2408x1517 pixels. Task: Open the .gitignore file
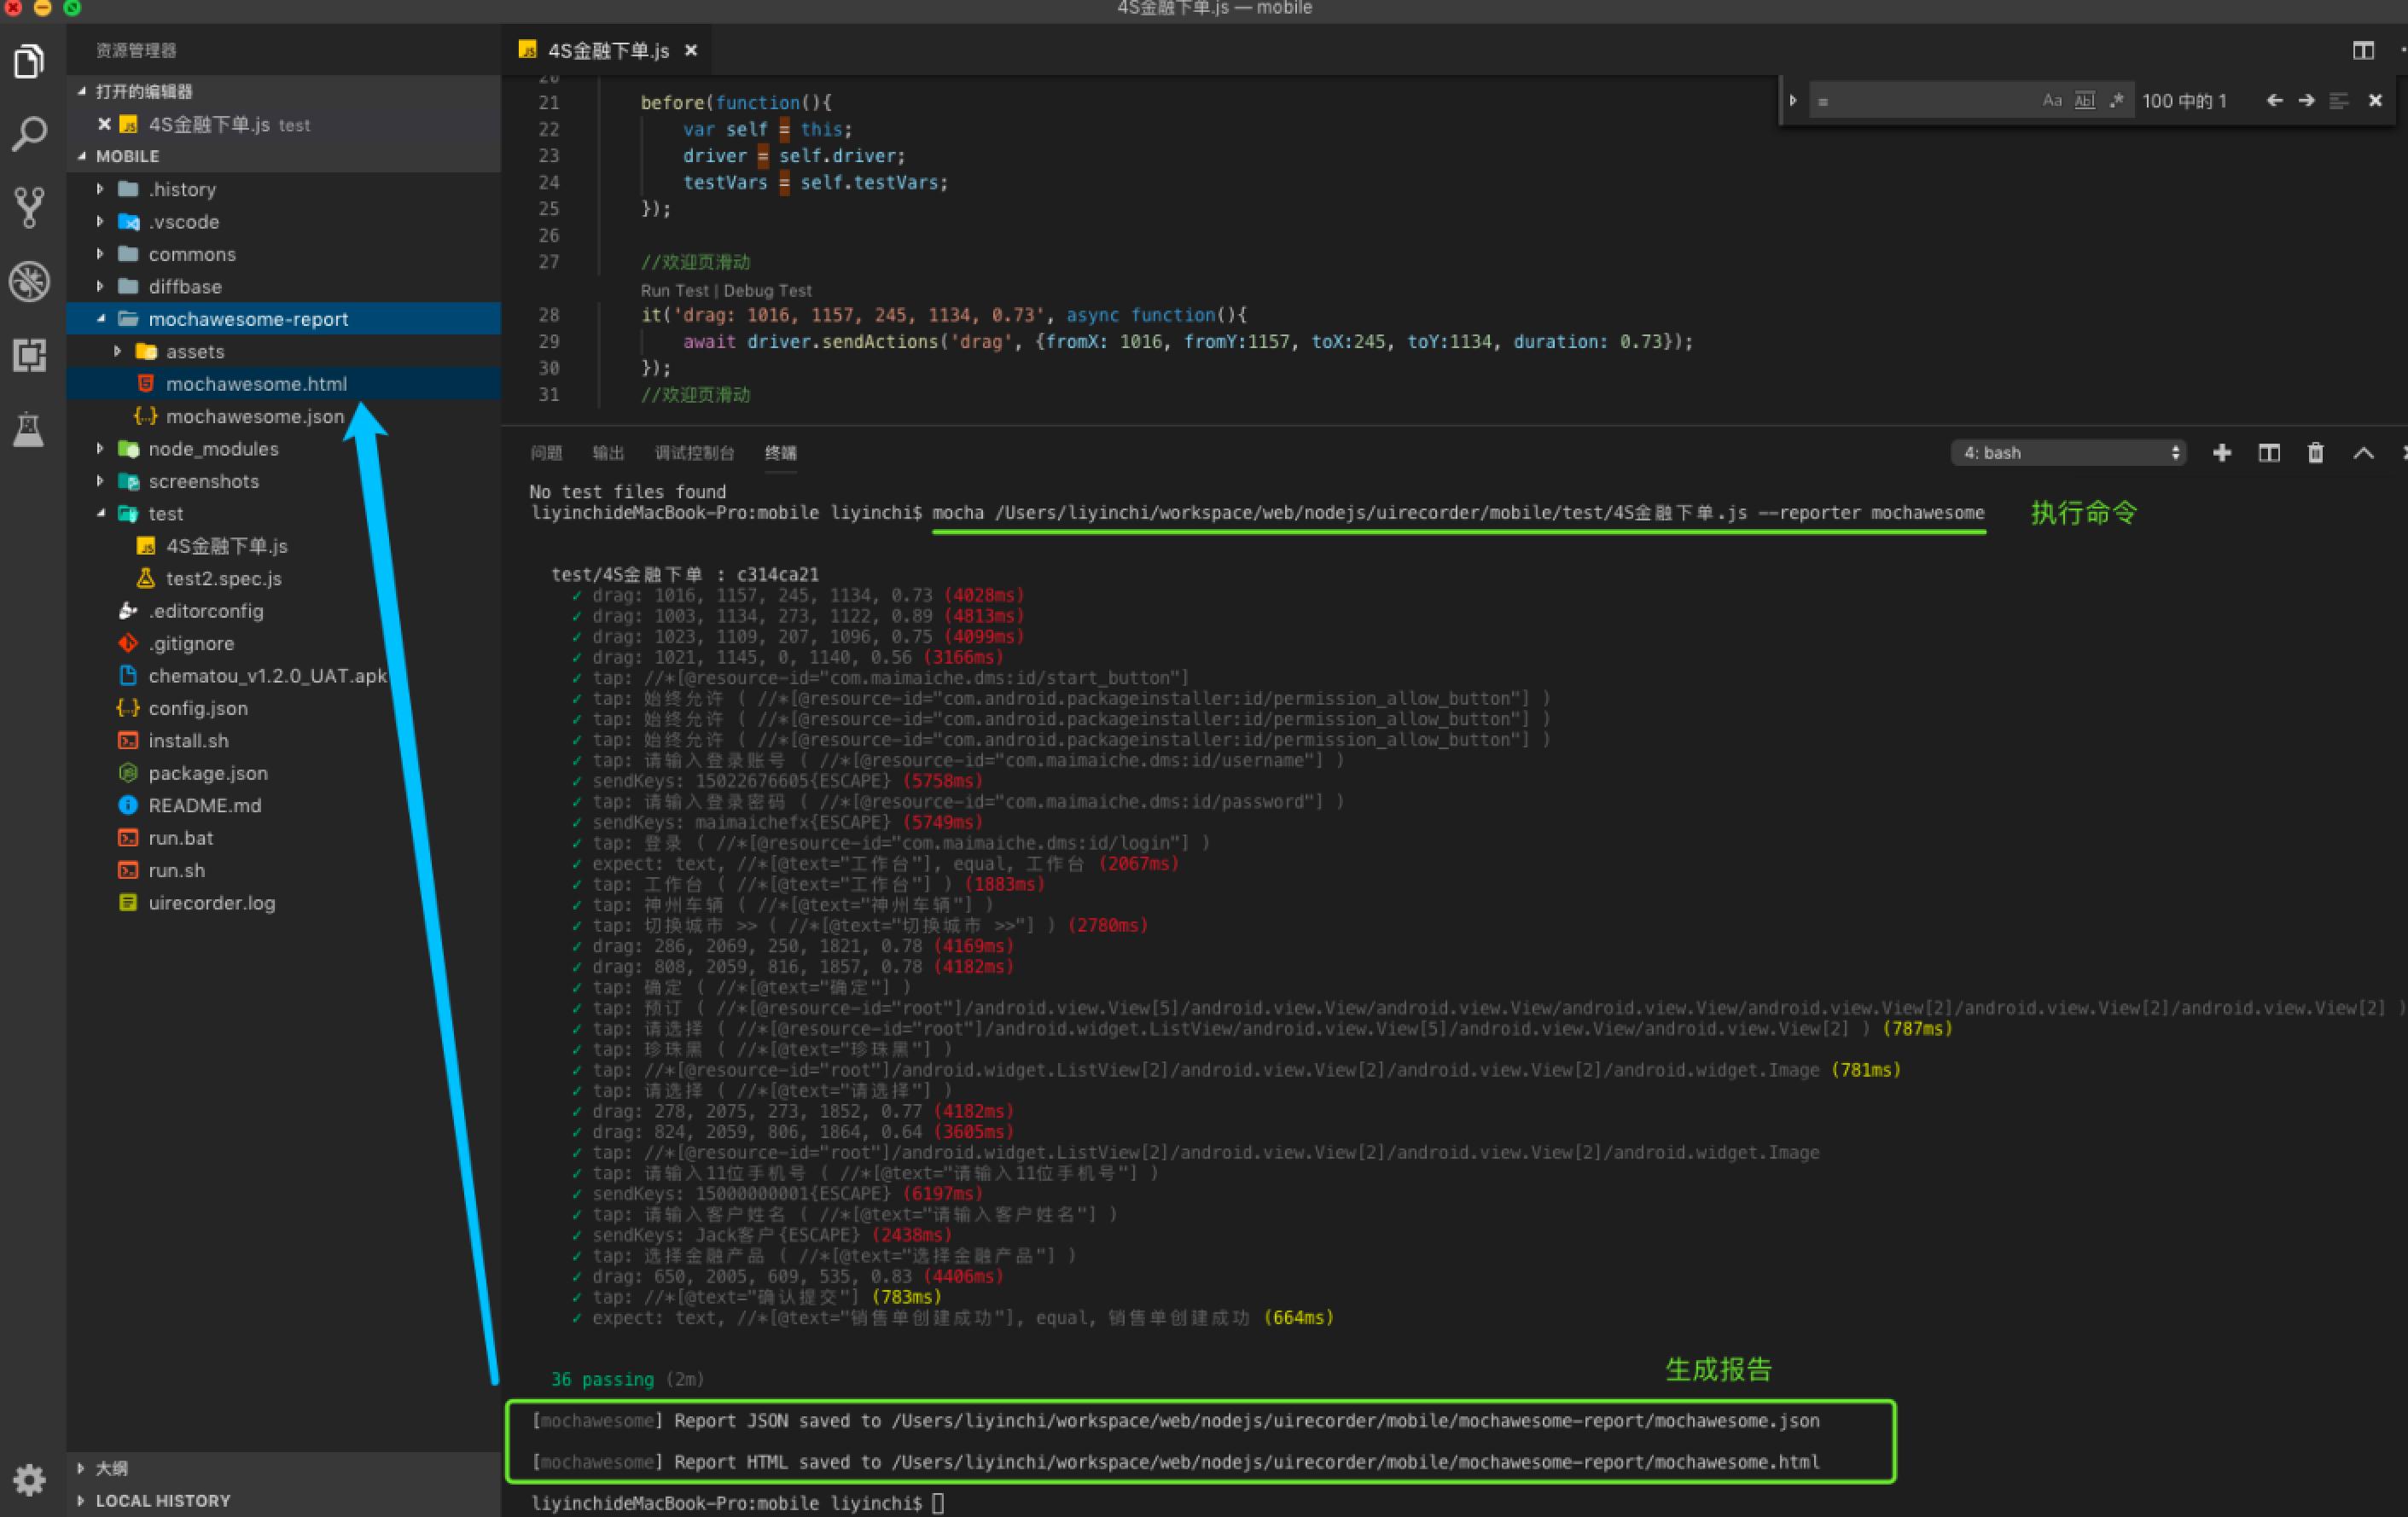(x=284, y=644)
